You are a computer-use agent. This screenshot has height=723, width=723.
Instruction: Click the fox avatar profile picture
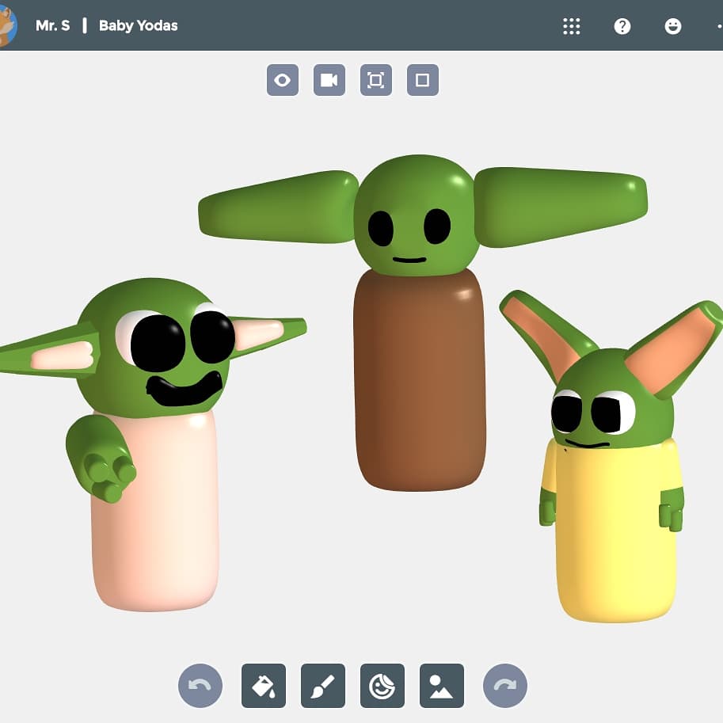pos(6,25)
